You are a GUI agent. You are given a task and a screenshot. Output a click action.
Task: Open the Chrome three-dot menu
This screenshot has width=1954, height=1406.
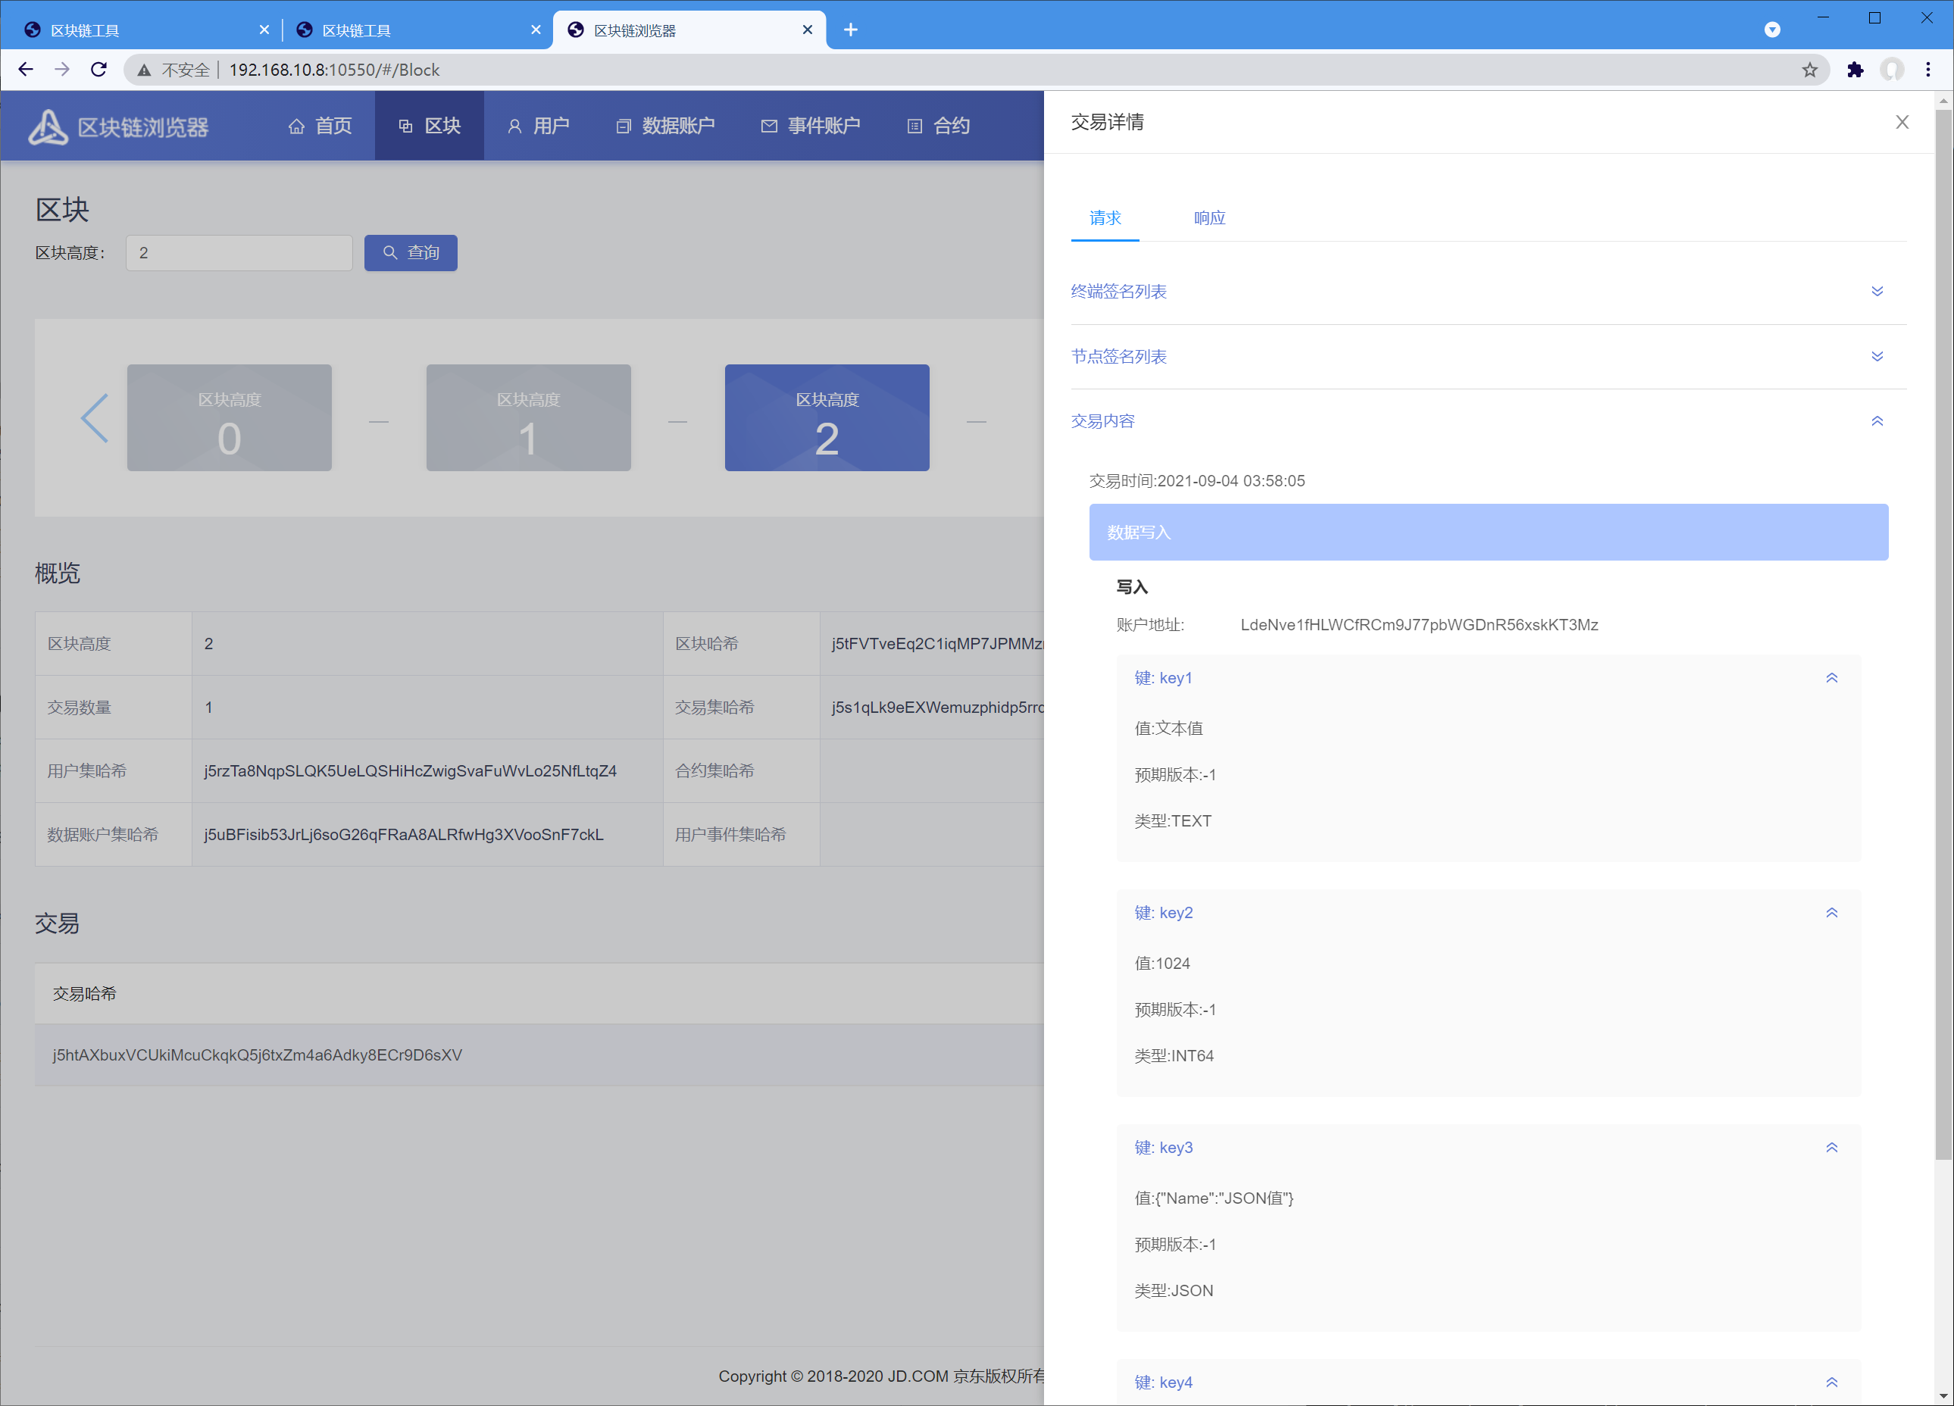[x=1928, y=70]
